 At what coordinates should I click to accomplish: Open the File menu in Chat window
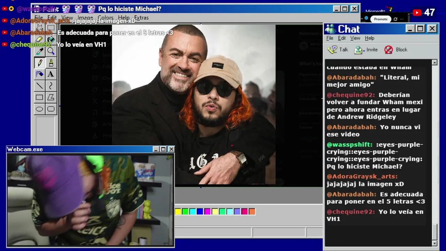[330, 38]
